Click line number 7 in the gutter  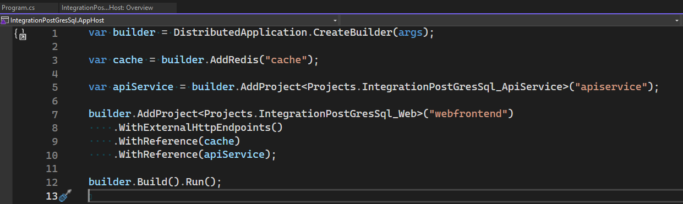click(x=54, y=114)
